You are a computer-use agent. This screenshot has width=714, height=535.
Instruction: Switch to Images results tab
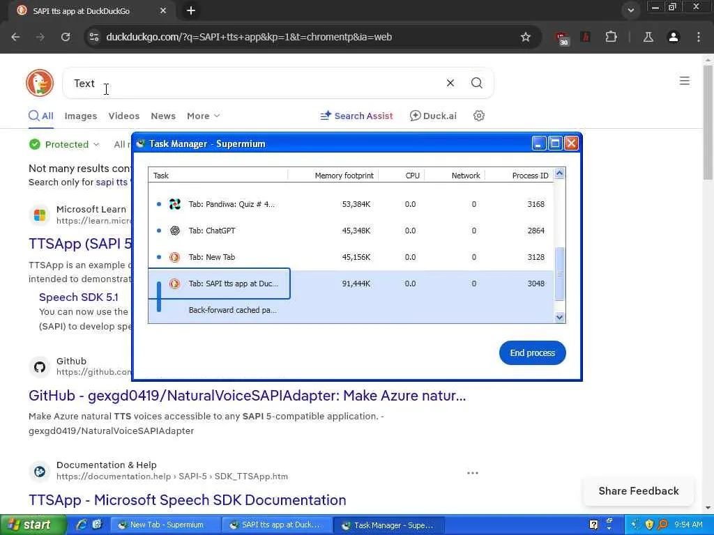click(81, 116)
